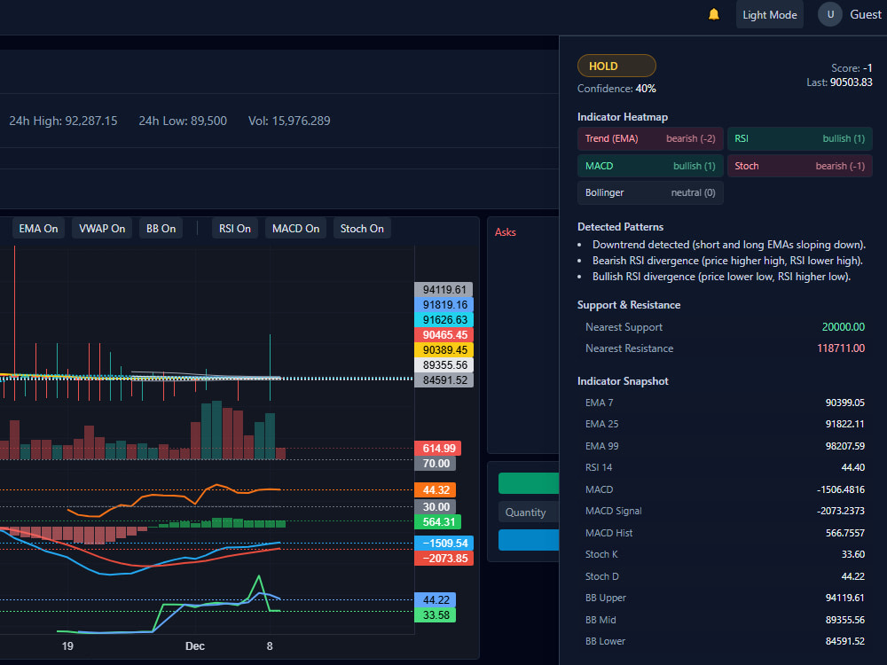Click the 19 date axis marker
887x665 pixels.
[x=67, y=645]
